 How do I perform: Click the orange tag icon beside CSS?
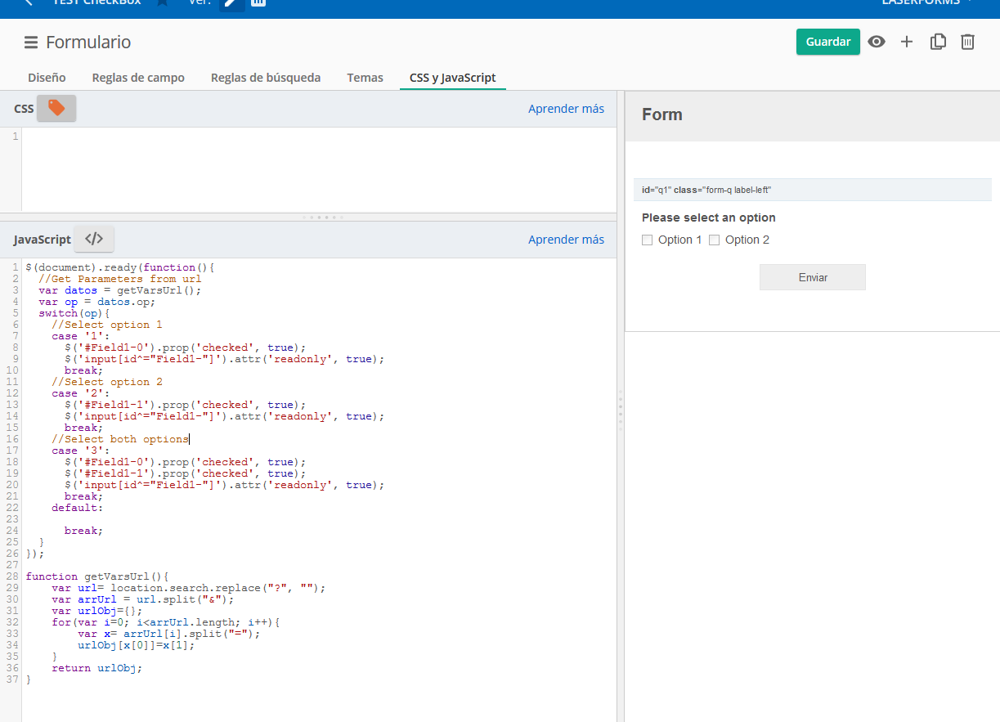(x=56, y=108)
